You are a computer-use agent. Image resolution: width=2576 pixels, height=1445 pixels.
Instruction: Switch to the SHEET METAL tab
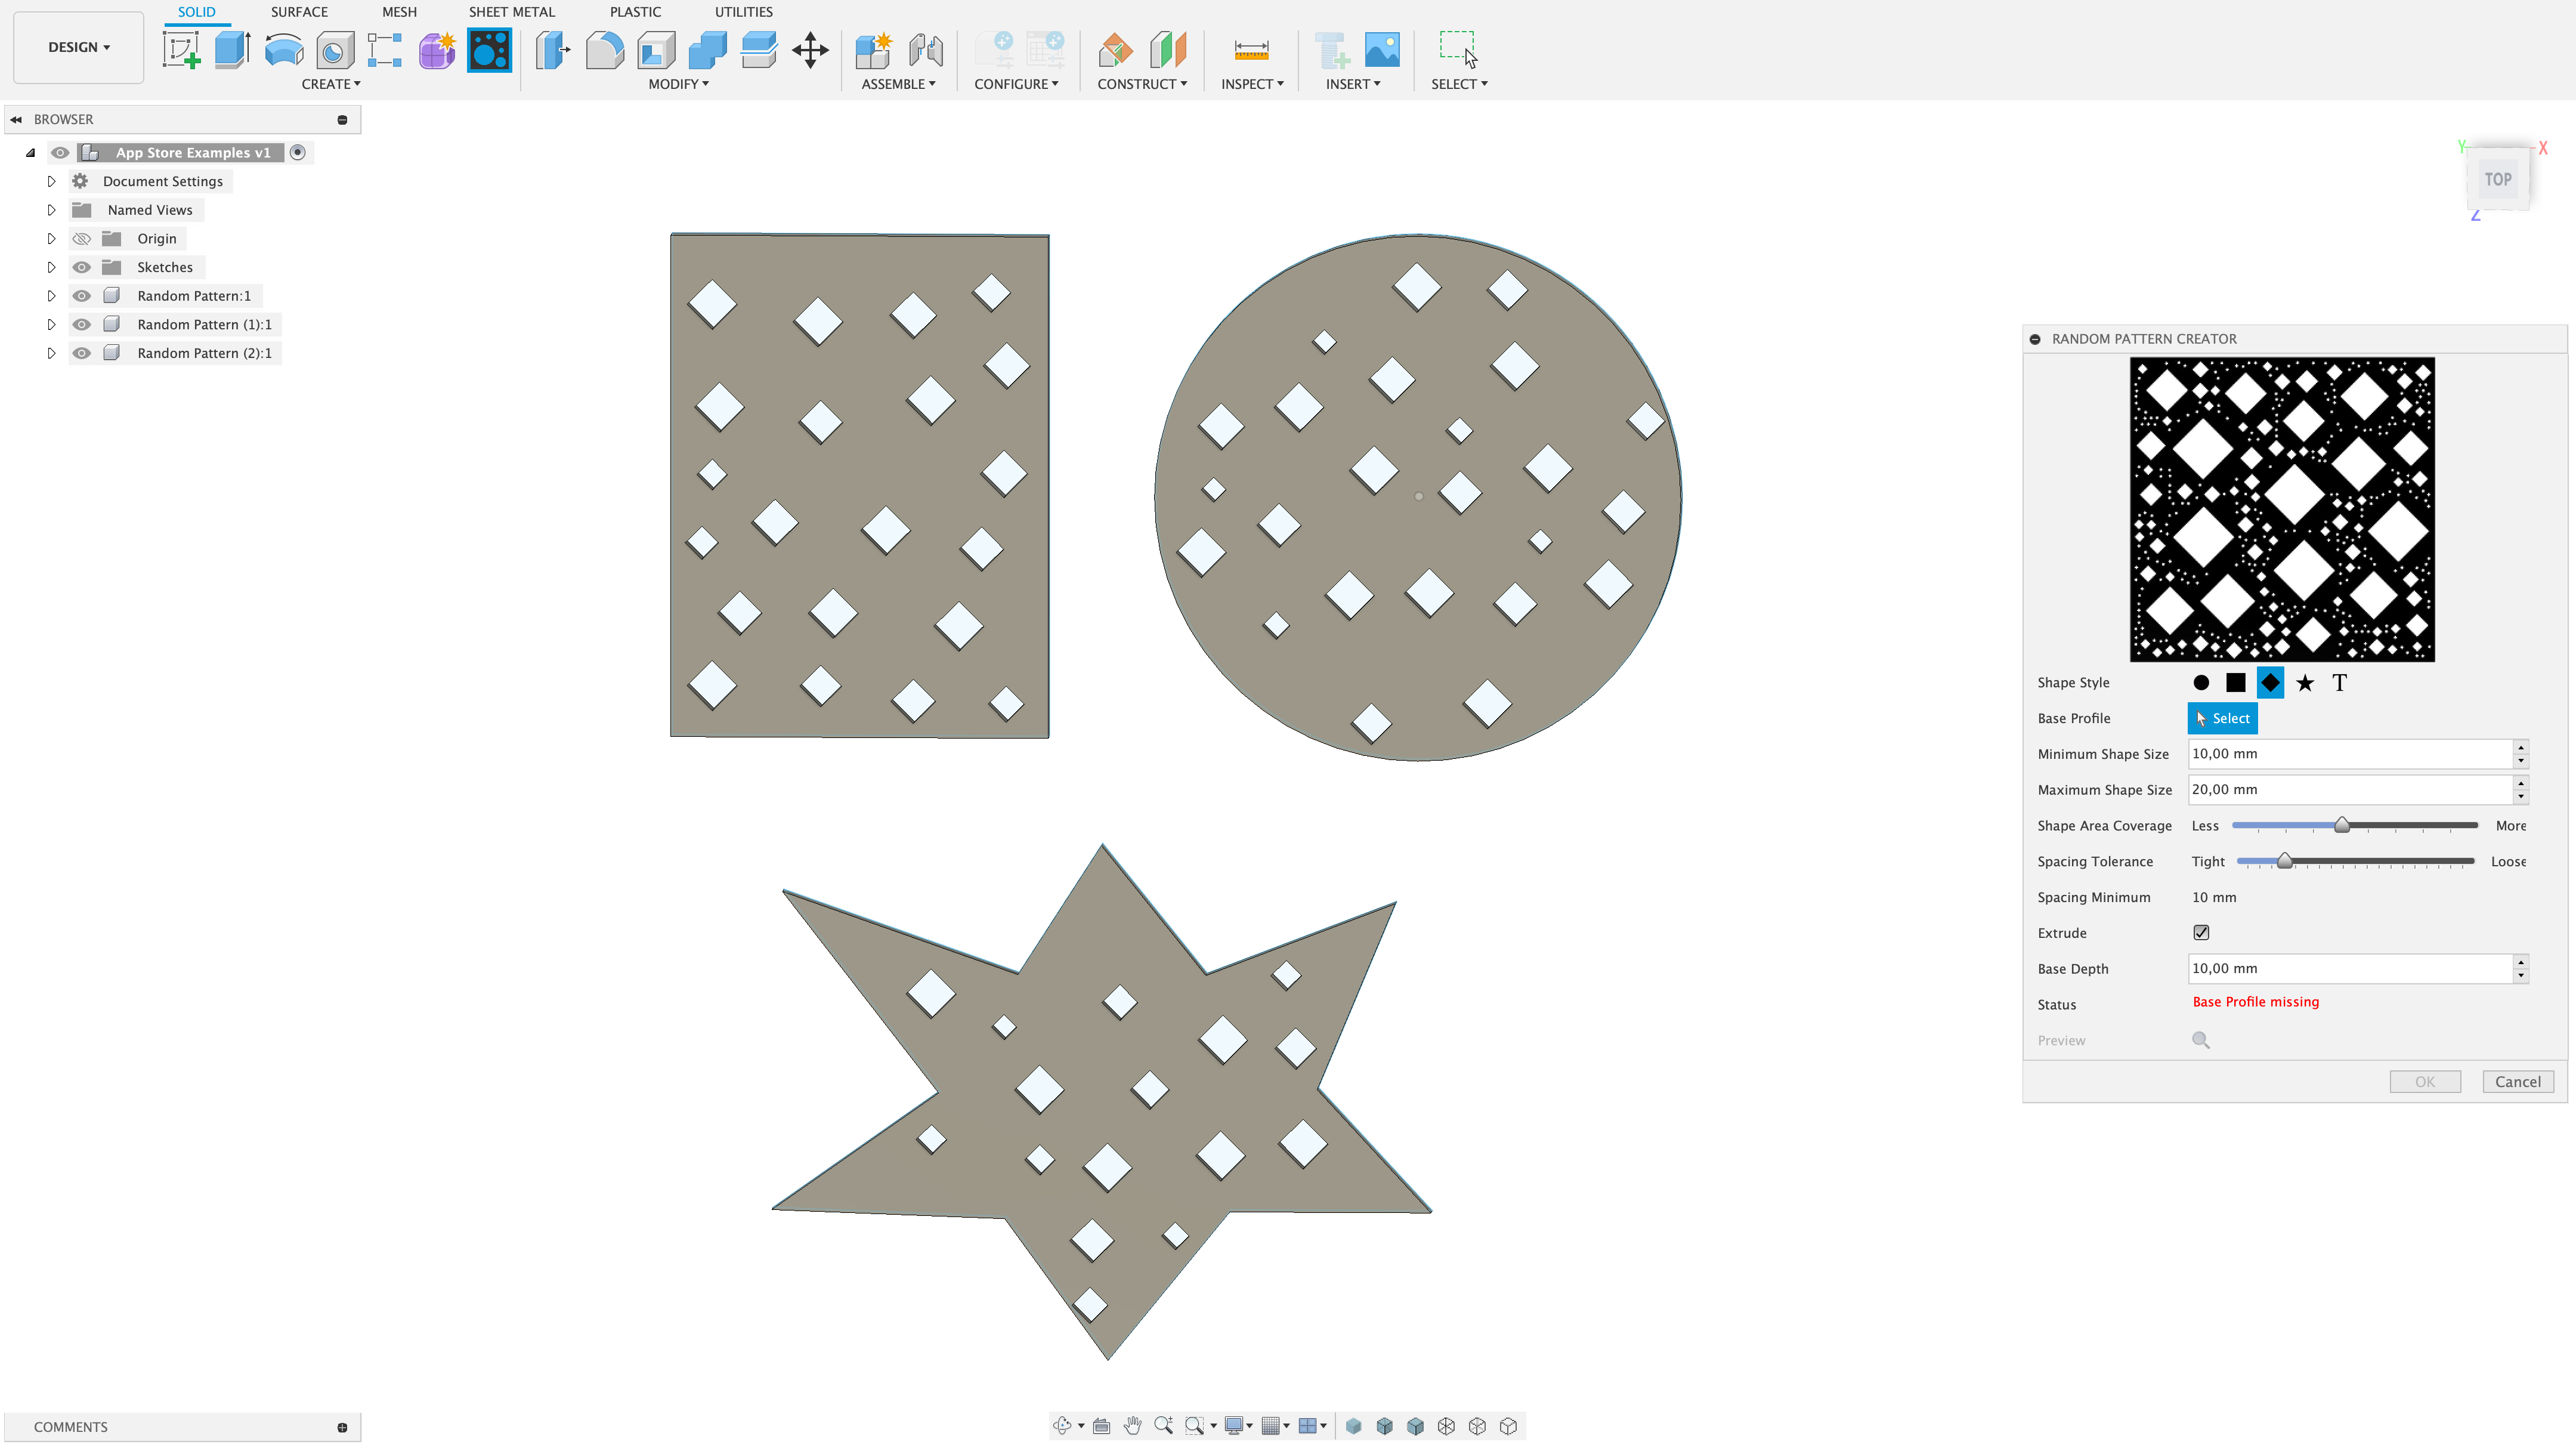point(511,12)
